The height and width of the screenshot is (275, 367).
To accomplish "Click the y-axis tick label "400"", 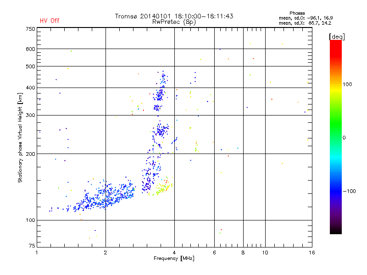I will [x=30, y=88].
